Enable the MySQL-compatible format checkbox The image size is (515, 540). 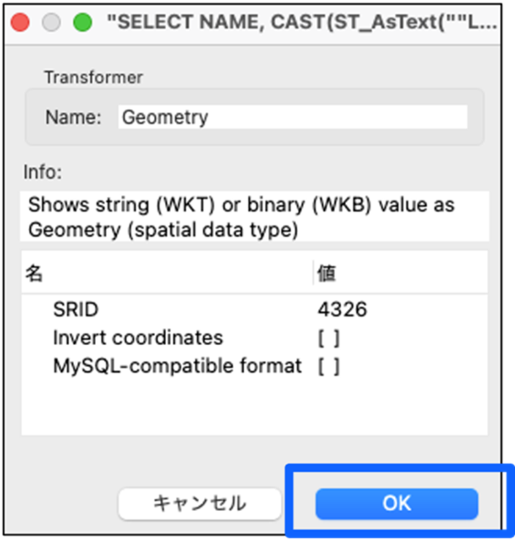pos(329,366)
